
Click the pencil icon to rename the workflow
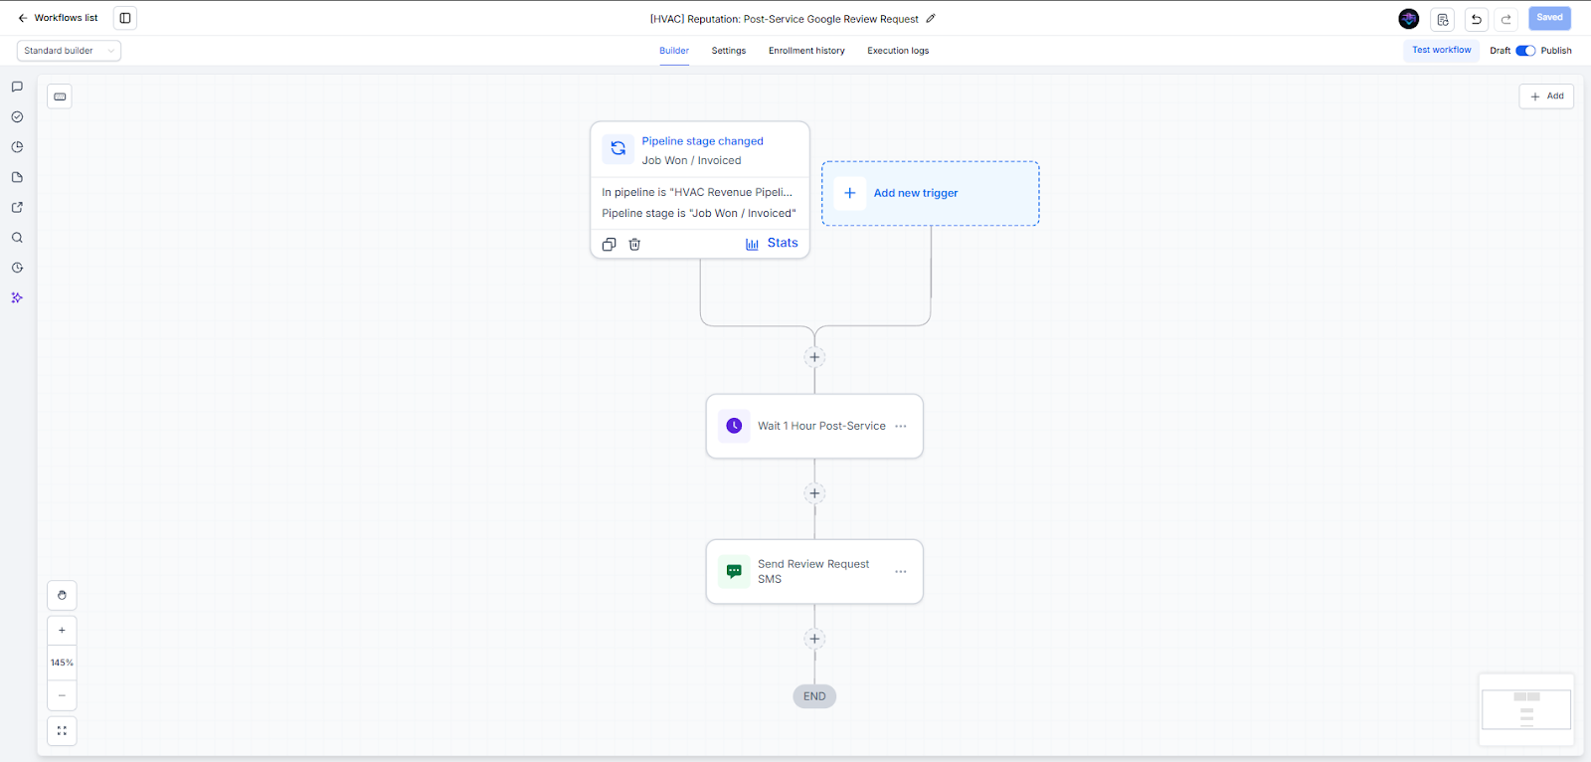[931, 18]
